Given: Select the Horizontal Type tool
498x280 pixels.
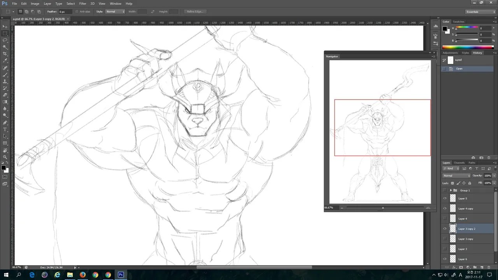Looking at the screenshot, I should [5, 129].
